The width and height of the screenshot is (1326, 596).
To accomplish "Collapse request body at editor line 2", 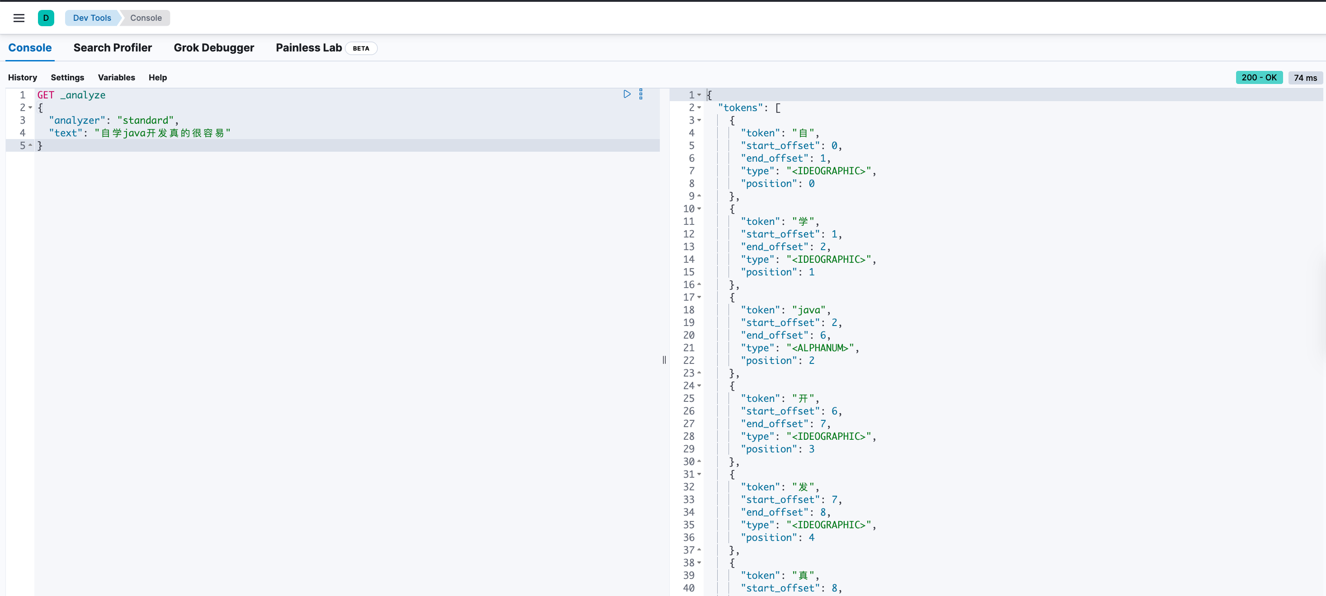I will [30, 107].
